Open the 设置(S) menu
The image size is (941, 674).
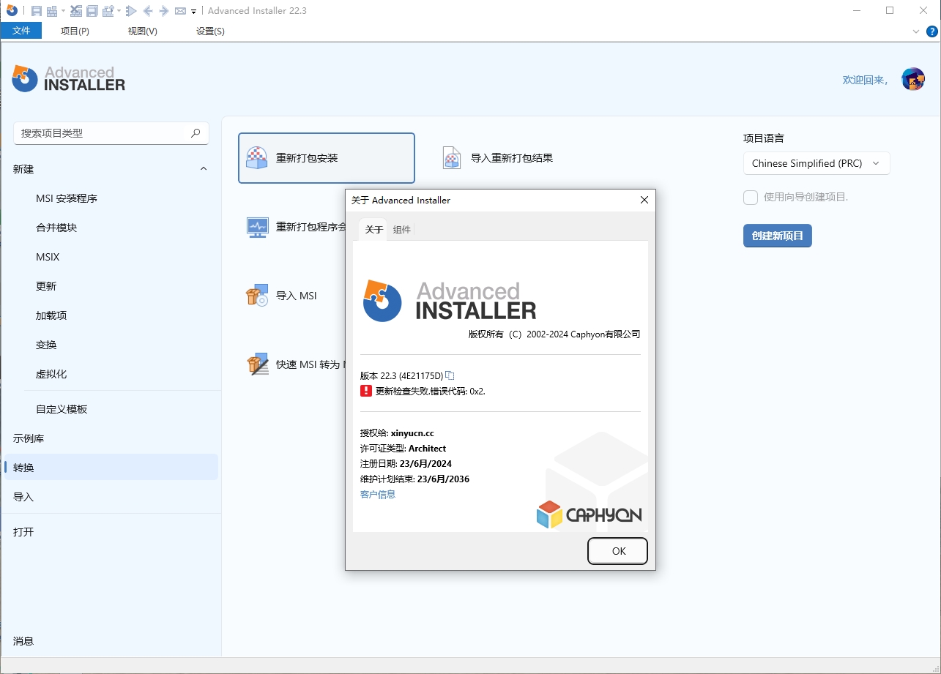pyautogui.click(x=210, y=31)
